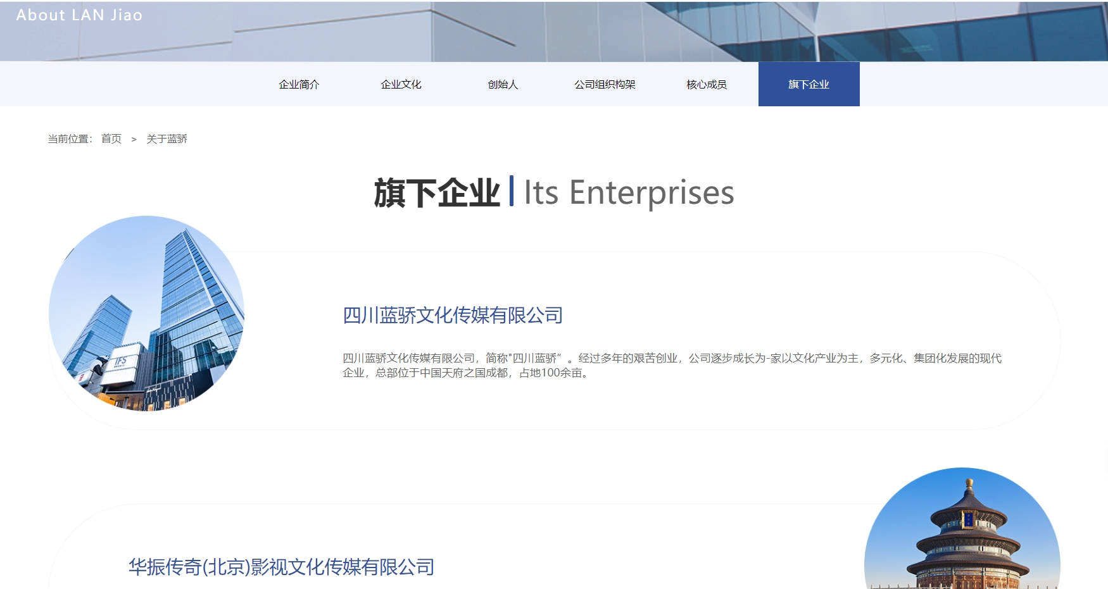Click the 首页 breadcrumb link

click(x=111, y=139)
